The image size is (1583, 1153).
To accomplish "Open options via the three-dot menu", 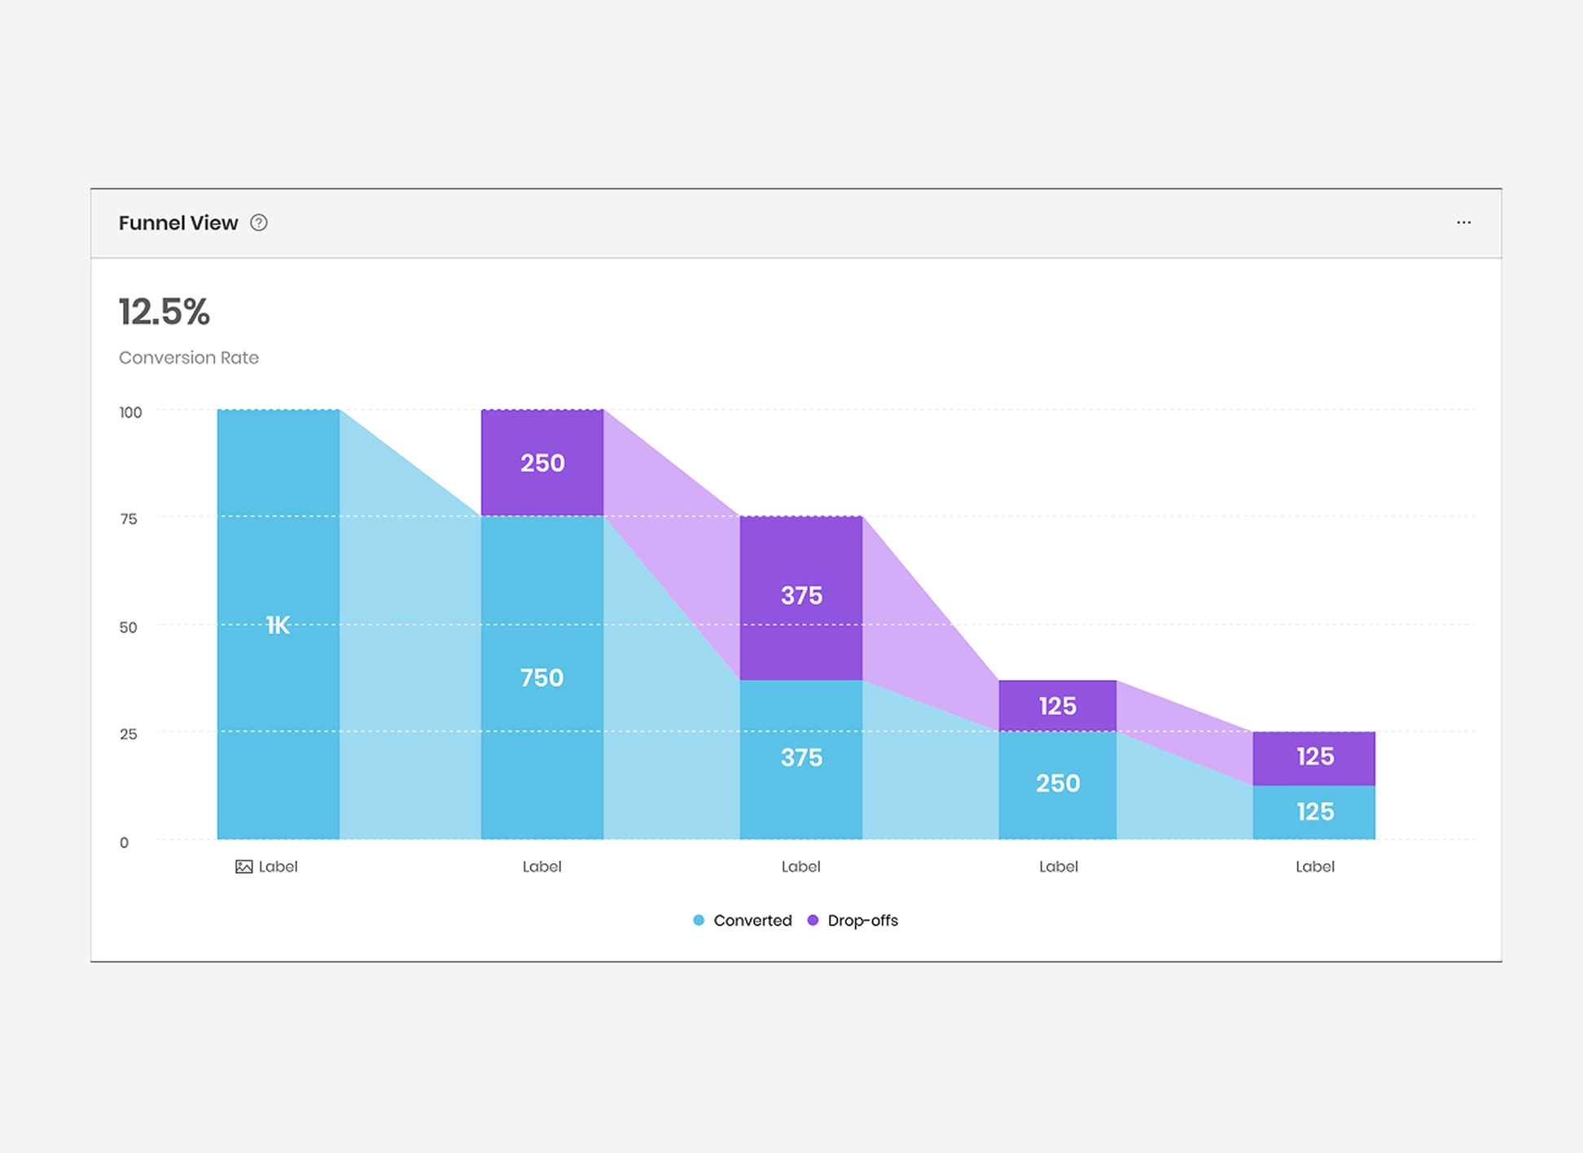I will coord(1463,222).
